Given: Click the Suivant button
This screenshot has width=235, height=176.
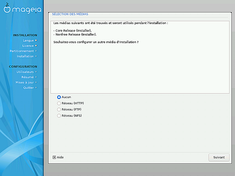Looking at the screenshot, I should click(219, 157).
